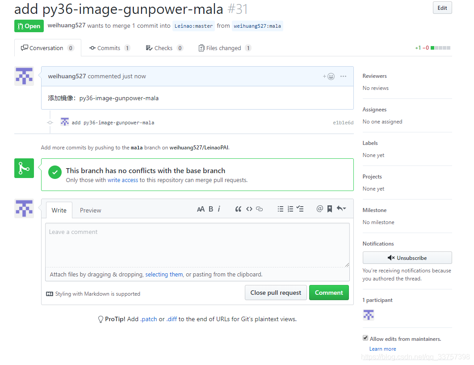Screen dimensions: 474x365
Task: Apply italic formatting in comment editor
Action: (x=219, y=209)
